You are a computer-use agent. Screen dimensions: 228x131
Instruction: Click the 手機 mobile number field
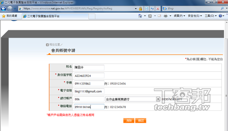(x=89, y=83)
